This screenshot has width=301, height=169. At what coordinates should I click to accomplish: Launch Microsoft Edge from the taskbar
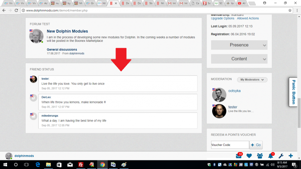coord(38,164)
